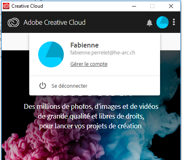Screen dimensions: 182x160
Task: Click the email fabienne.perrelet@he-arc.ch
Action: [103, 53]
